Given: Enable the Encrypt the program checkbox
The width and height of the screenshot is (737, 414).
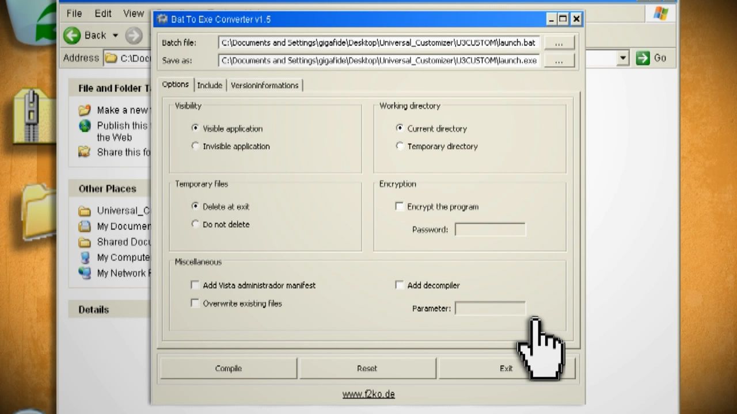Looking at the screenshot, I should (399, 206).
